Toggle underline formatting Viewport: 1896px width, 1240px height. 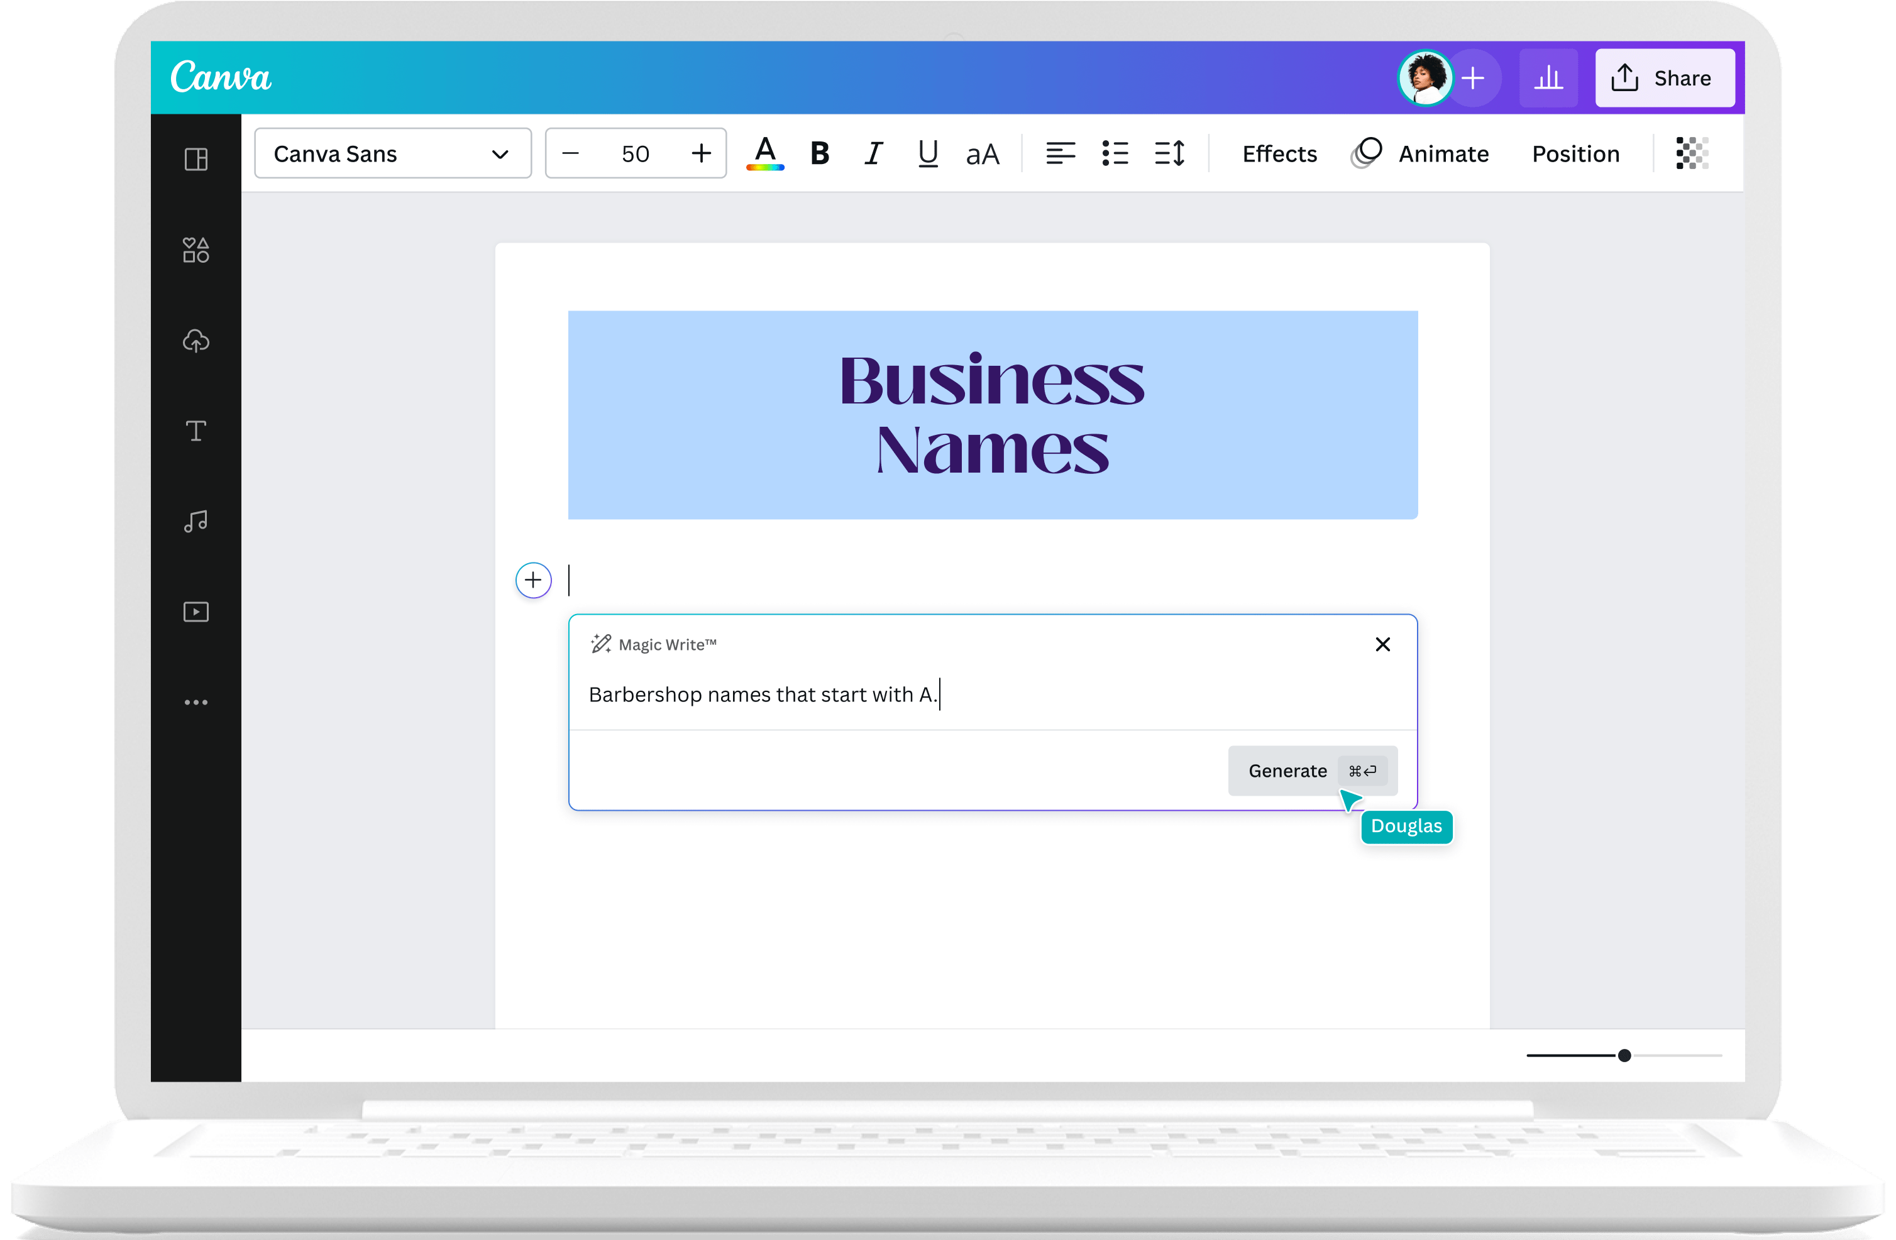pos(927,153)
